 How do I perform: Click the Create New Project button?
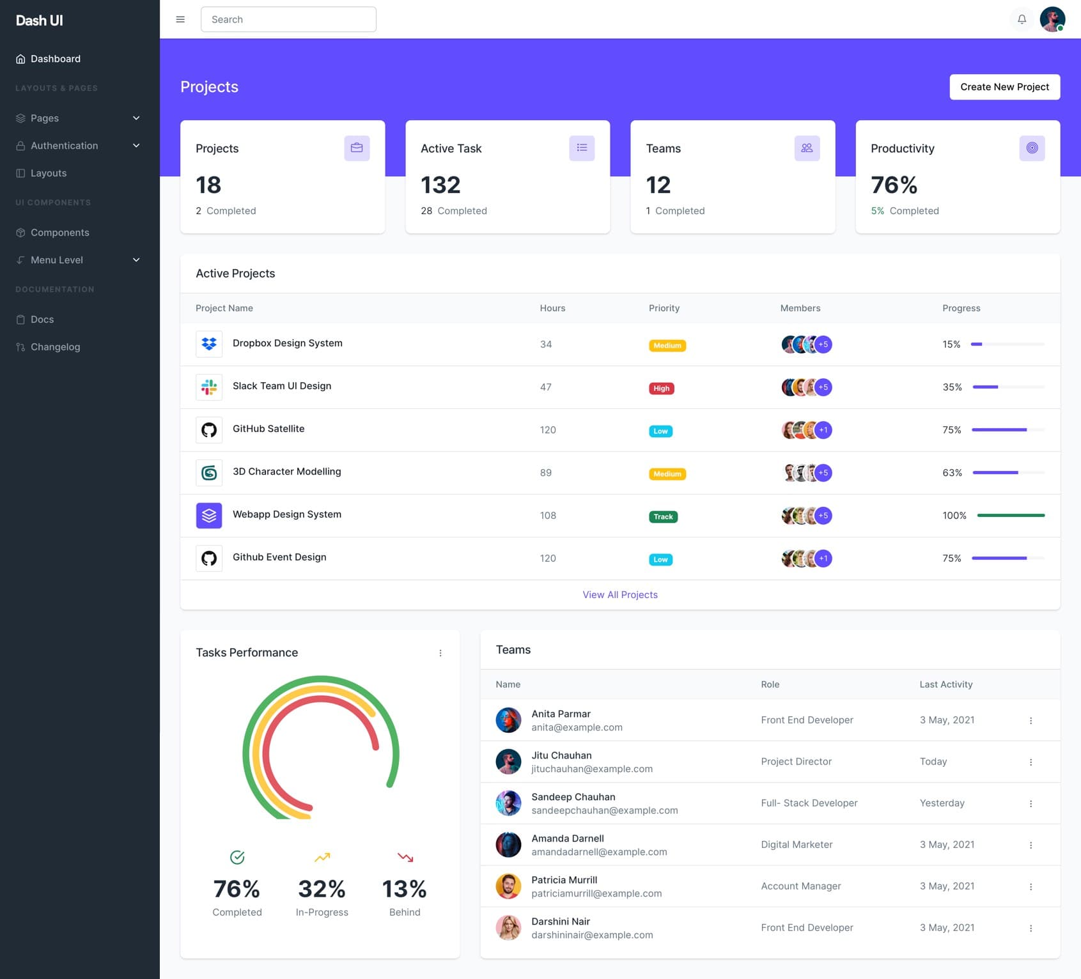[x=1004, y=87]
